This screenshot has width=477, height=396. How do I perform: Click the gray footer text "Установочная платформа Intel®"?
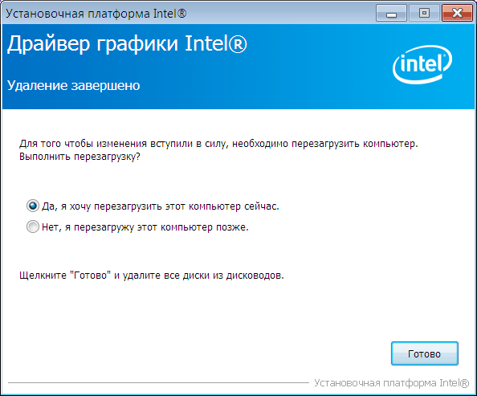click(x=392, y=383)
